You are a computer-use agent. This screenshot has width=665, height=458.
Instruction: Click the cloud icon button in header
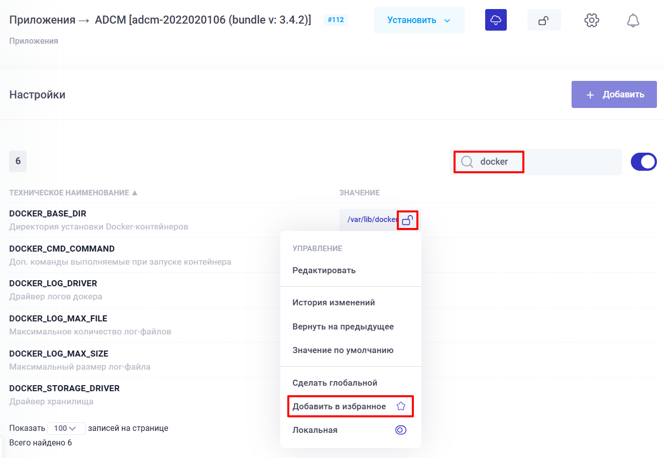coord(496,20)
